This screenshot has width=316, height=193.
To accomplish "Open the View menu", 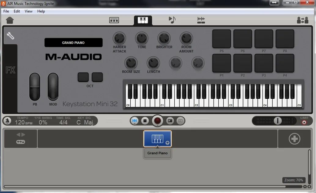I will coord(28,11).
